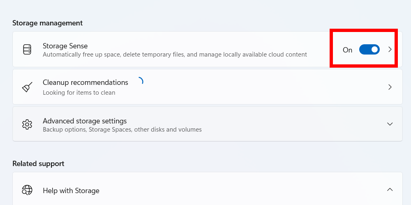This screenshot has height=205, width=411.
Task: Click the Storage Sense description text
Action: 175,55
